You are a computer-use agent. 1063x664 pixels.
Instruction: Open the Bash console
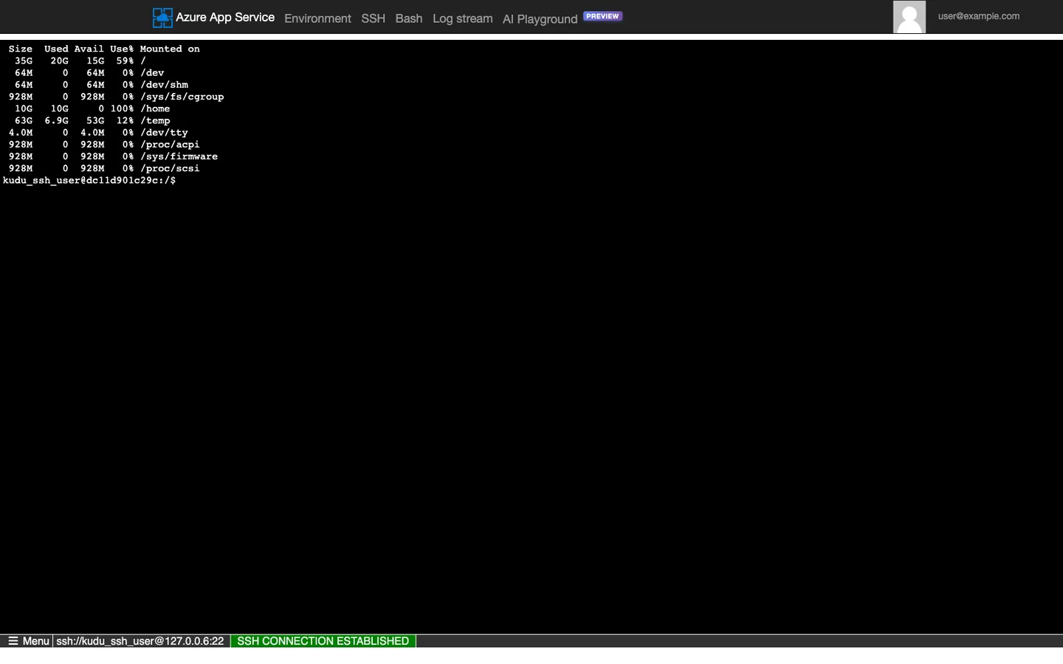coord(409,18)
